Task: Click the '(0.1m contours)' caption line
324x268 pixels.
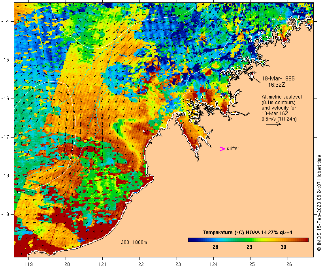Action: point(278,102)
